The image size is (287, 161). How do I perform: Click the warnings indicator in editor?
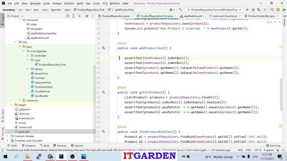pyautogui.click(x=269, y=22)
